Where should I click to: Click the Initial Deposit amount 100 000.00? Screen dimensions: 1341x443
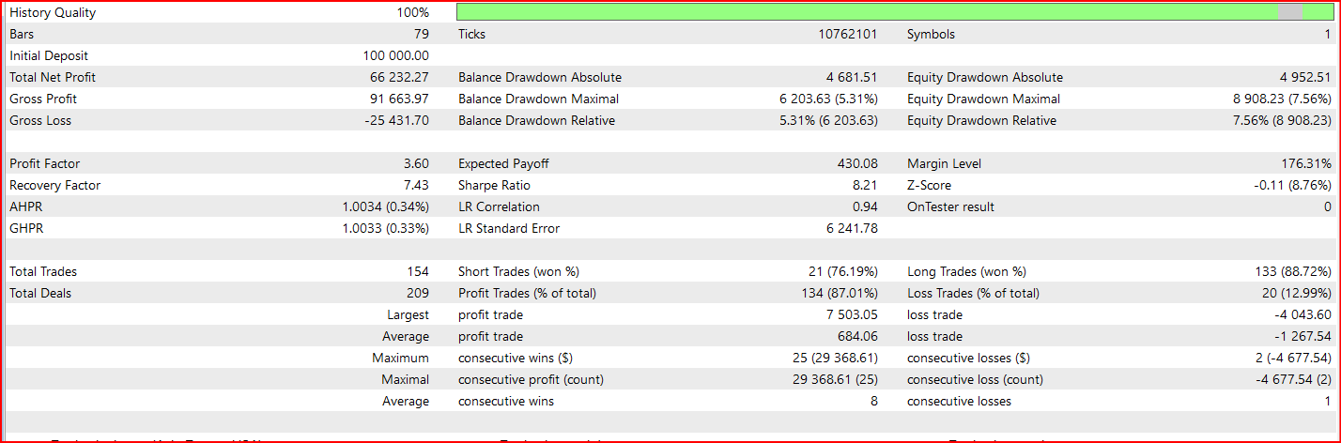395,56
